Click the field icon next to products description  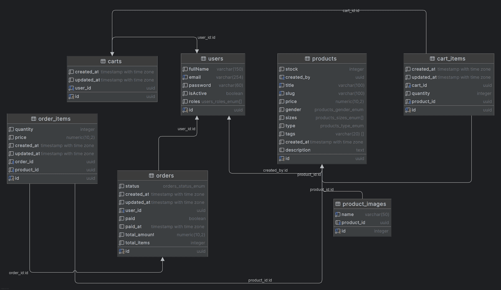click(x=281, y=150)
